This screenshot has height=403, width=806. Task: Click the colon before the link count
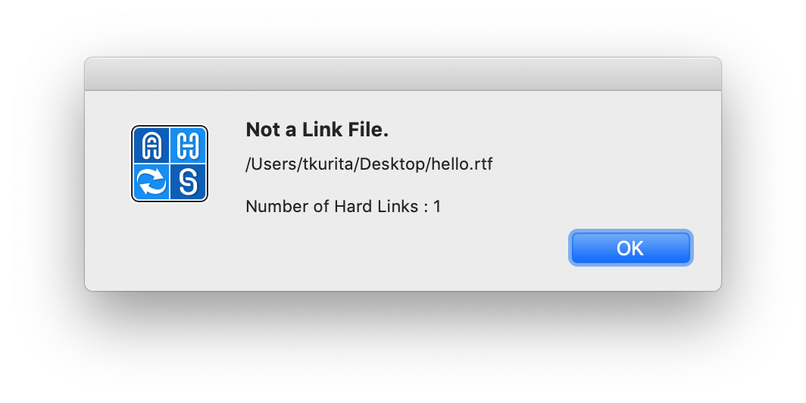point(423,206)
